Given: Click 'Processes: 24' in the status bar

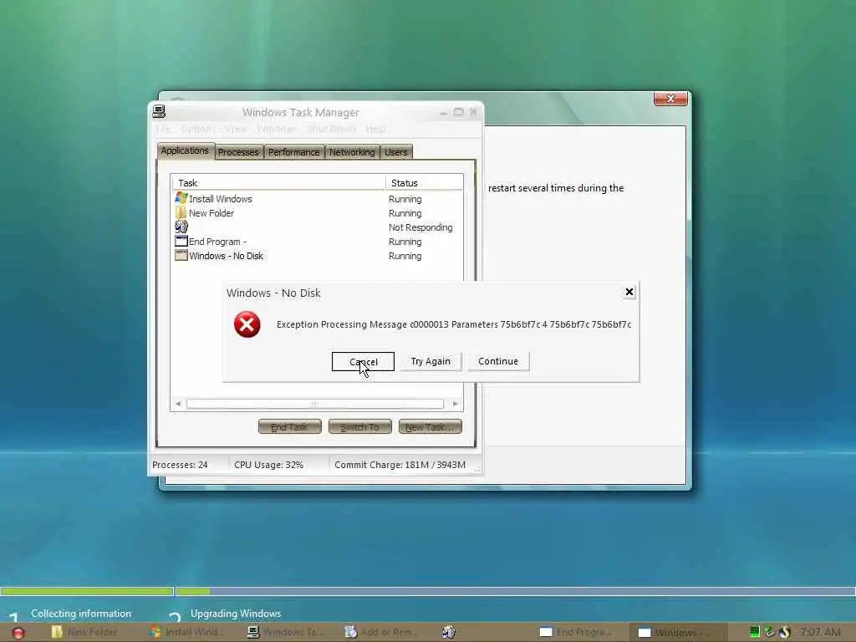Looking at the screenshot, I should [x=180, y=465].
